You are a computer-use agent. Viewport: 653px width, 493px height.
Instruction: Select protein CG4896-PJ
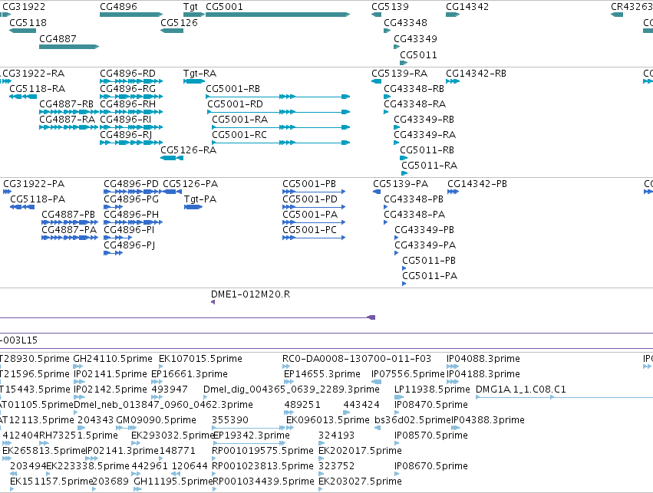129,245
